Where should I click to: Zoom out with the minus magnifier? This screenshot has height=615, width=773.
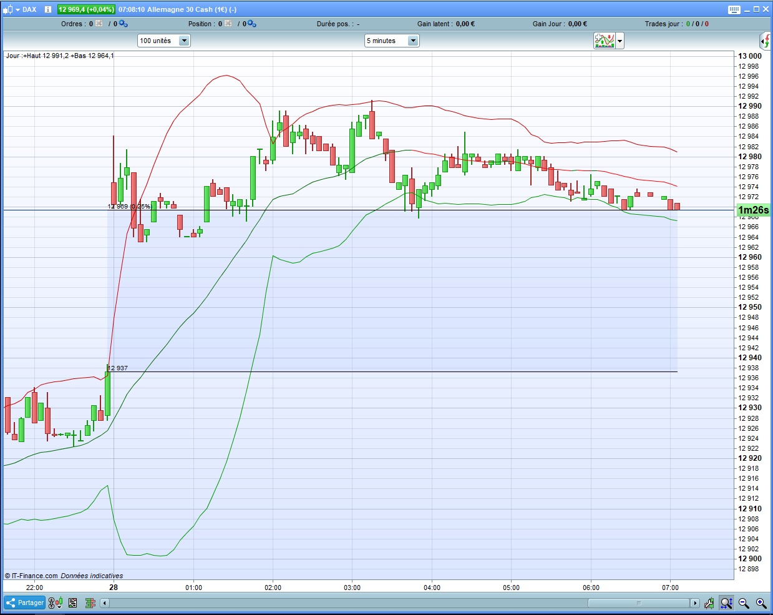click(x=744, y=603)
